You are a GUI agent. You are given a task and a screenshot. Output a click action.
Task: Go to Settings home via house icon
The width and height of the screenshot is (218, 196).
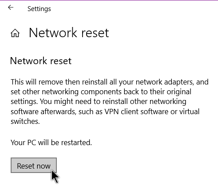coord(15,33)
